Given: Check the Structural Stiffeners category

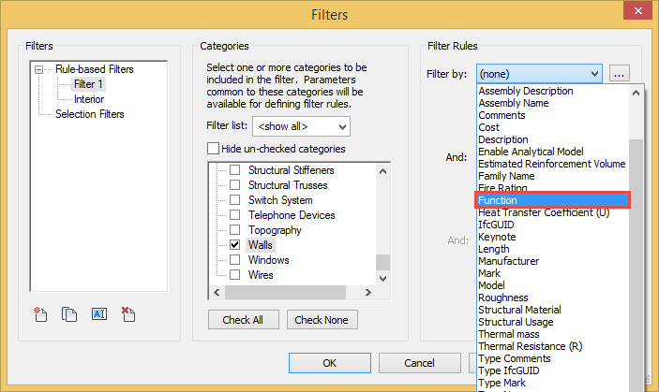Looking at the screenshot, I should [x=235, y=170].
